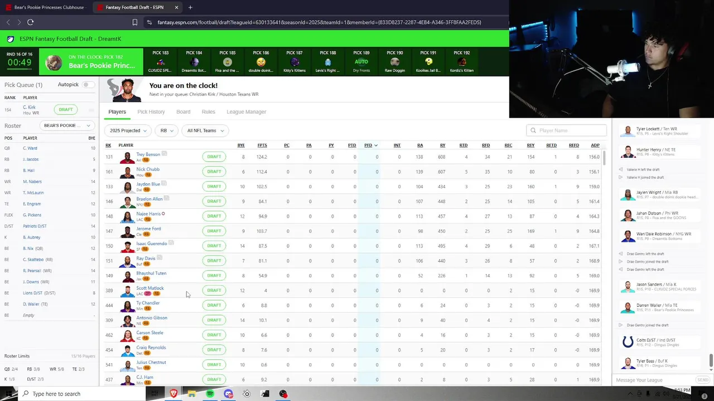Sort players by BYE column
This screenshot has width=714, height=401.
pyautogui.click(x=241, y=145)
